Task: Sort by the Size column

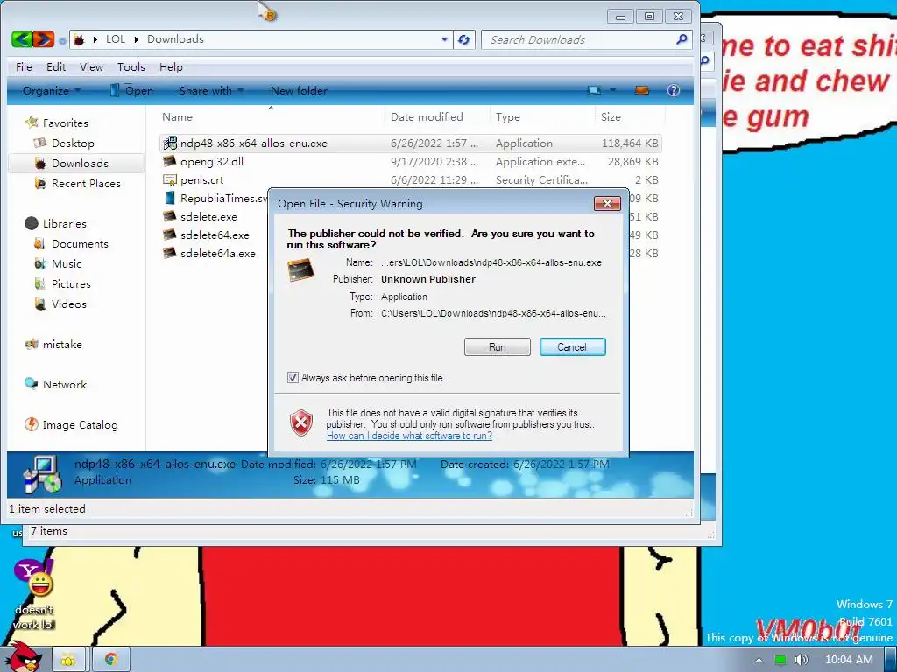Action: point(611,116)
